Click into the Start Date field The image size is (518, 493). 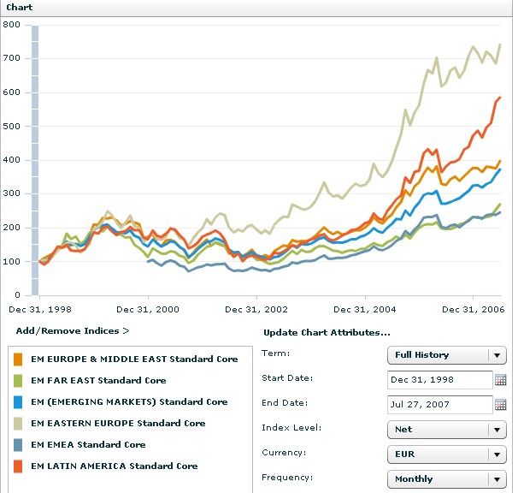439,379
